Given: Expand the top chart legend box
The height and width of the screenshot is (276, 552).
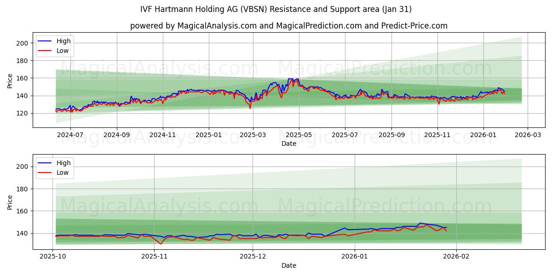Looking at the screenshot, I should point(55,46).
